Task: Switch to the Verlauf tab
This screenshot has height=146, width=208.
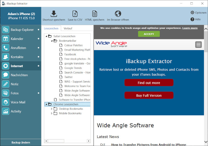Action: tap(68, 28)
